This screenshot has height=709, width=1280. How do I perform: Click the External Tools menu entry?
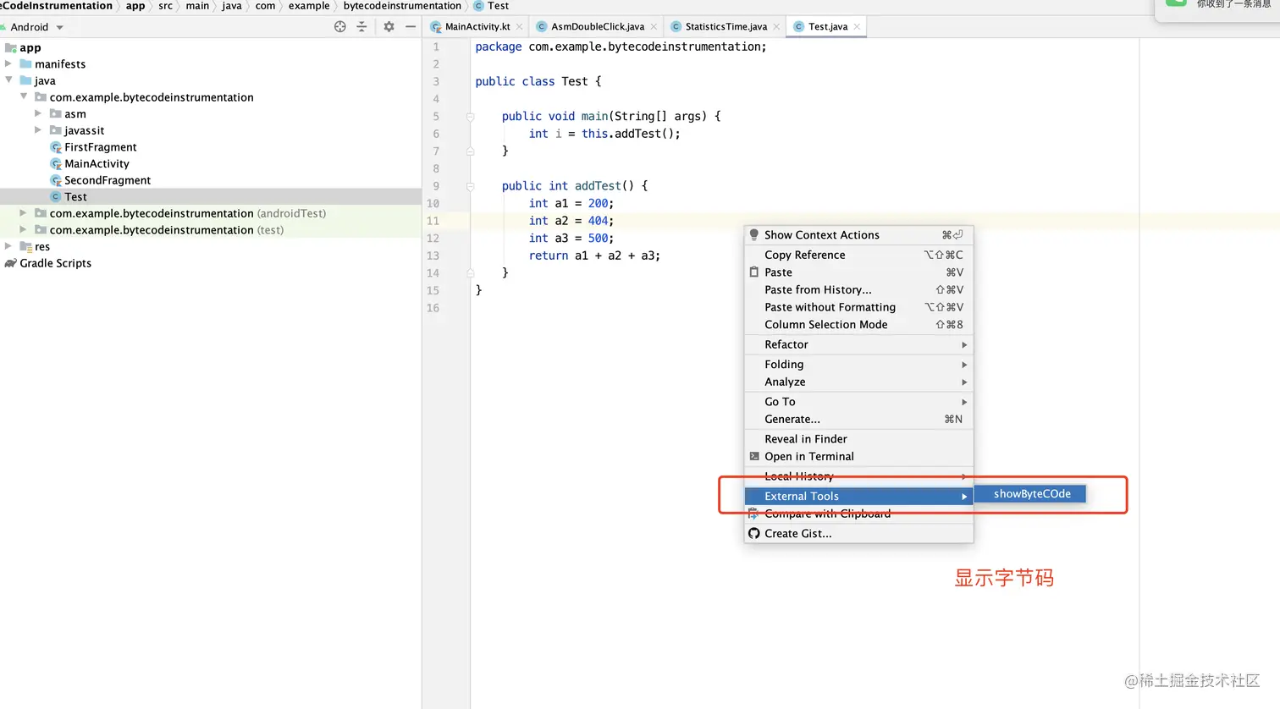point(858,497)
